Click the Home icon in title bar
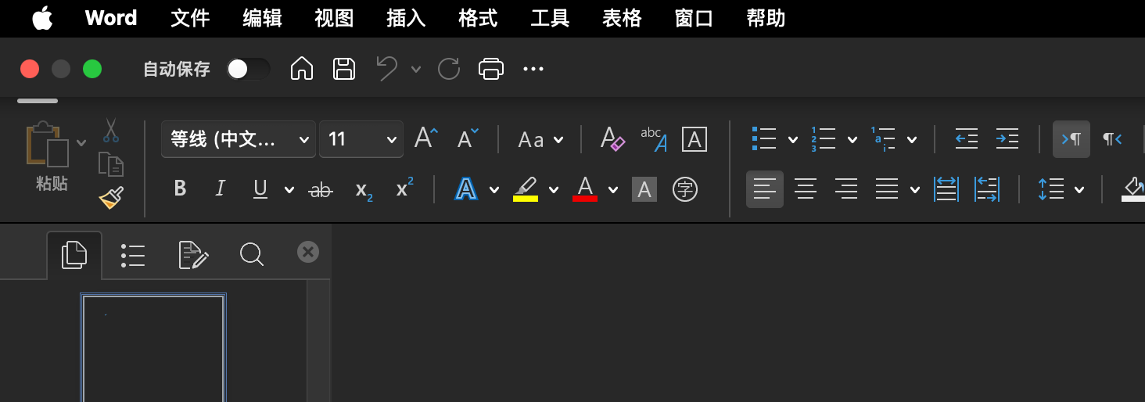The image size is (1145, 402). pos(302,69)
